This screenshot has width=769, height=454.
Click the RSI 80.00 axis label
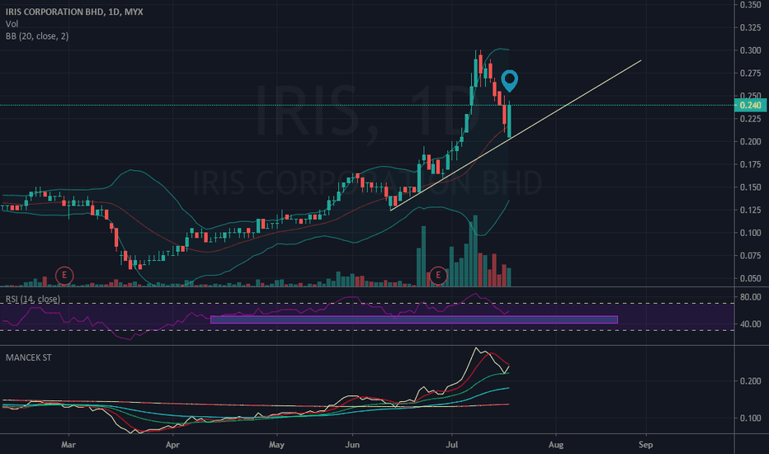(750, 297)
